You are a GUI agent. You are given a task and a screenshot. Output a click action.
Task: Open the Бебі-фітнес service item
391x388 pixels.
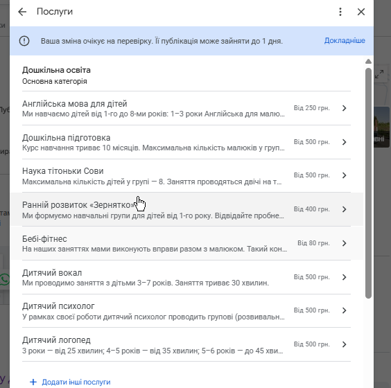pyautogui.click(x=186, y=243)
